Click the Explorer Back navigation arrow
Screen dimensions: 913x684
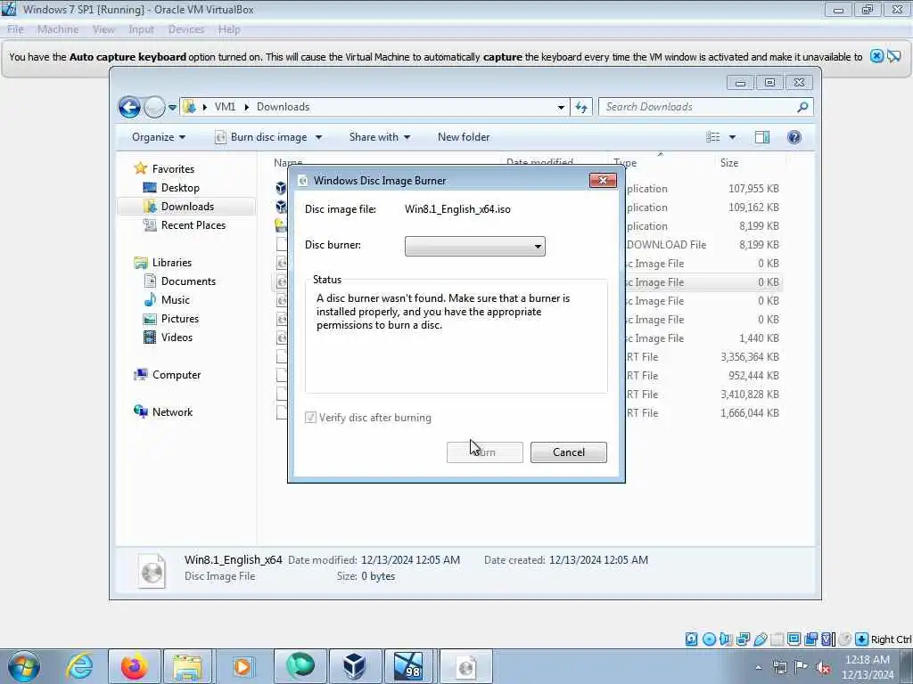[x=129, y=107]
